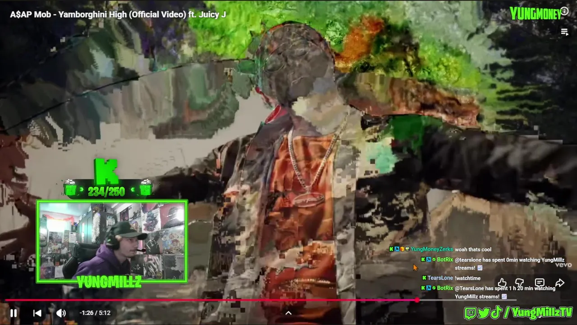Click the -1:26 / 5:12 time display
Screen dimensions: 577x325
(x=95, y=313)
